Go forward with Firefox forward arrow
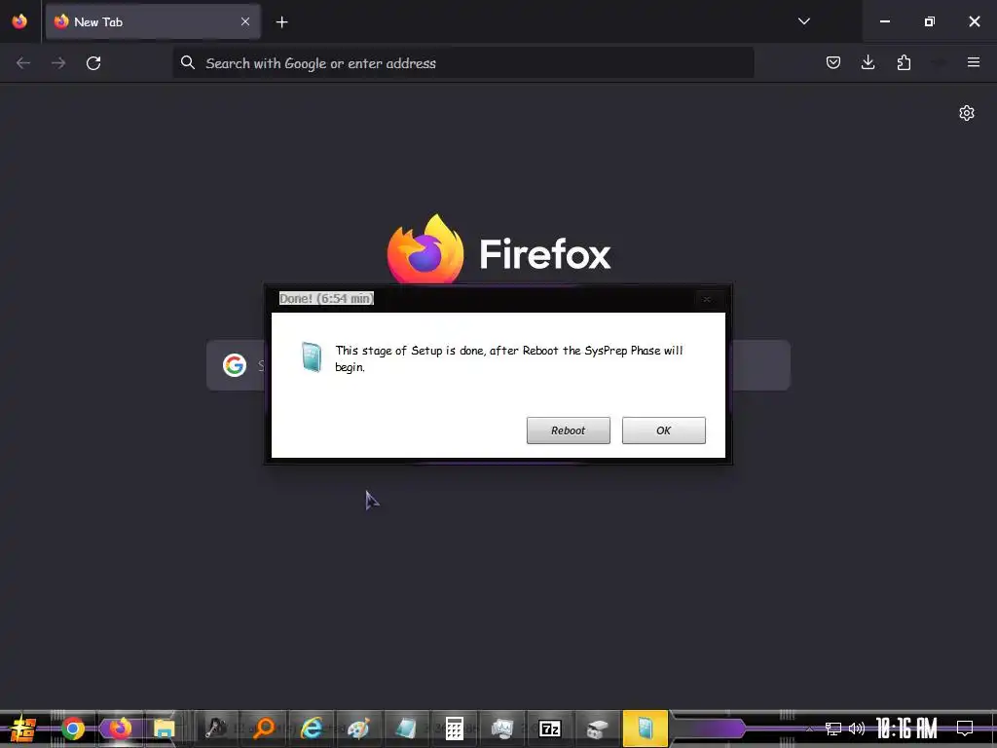997x748 pixels. coord(58,63)
